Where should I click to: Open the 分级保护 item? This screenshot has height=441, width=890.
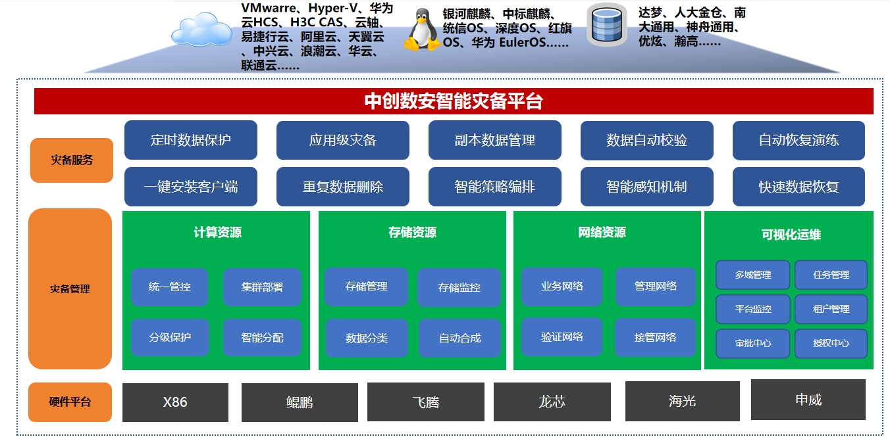pos(170,338)
